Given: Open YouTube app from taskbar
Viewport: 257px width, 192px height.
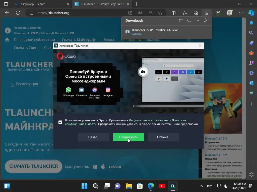Looking at the screenshot, I should click(x=162, y=186).
